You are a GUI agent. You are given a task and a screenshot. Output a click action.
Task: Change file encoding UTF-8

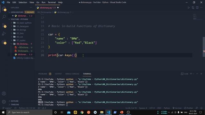(x=152, y=108)
